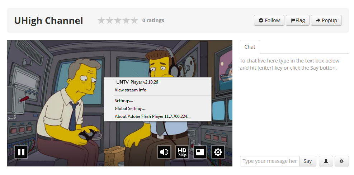This screenshot has width=354, height=175.
Task: Click the 0 ratings text
Action: pos(153,20)
